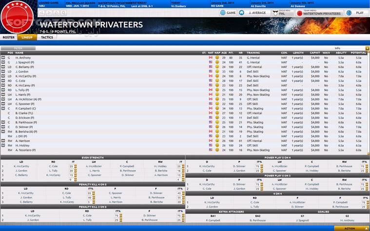
Task: Click the dressed-jersey icon beside P. Campbell
Action: pyautogui.click(x=3, y=108)
